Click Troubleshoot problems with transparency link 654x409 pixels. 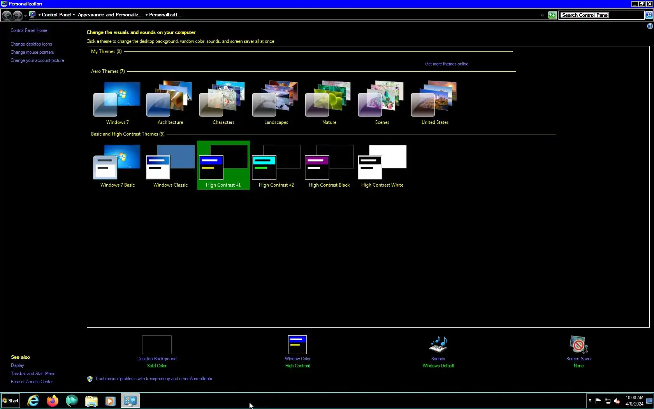click(153, 379)
